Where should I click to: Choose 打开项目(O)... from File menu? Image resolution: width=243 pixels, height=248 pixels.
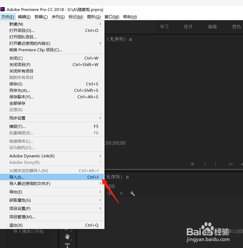coord(52,31)
